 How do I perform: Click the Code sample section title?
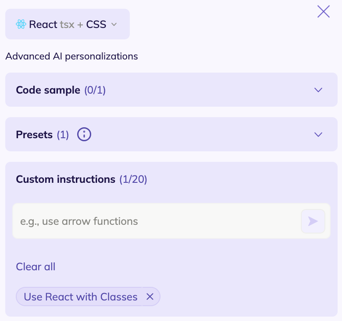[x=48, y=90]
